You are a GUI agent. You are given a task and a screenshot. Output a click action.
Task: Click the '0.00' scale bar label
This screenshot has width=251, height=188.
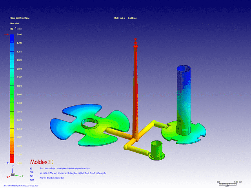tap(218, 182)
